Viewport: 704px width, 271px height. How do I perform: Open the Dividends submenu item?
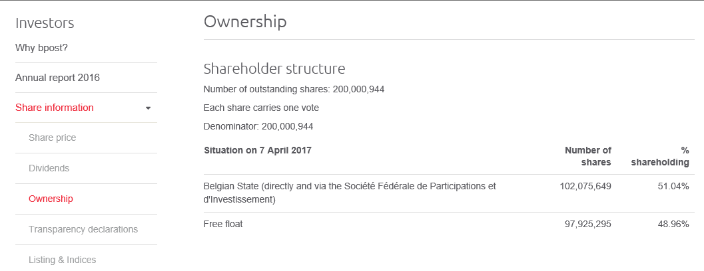point(49,168)
